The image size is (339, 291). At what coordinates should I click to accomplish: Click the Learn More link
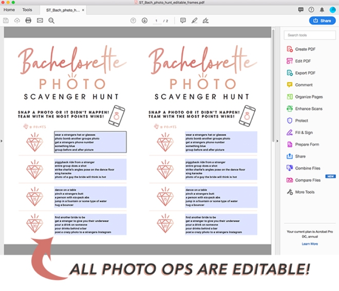point(310,244)
